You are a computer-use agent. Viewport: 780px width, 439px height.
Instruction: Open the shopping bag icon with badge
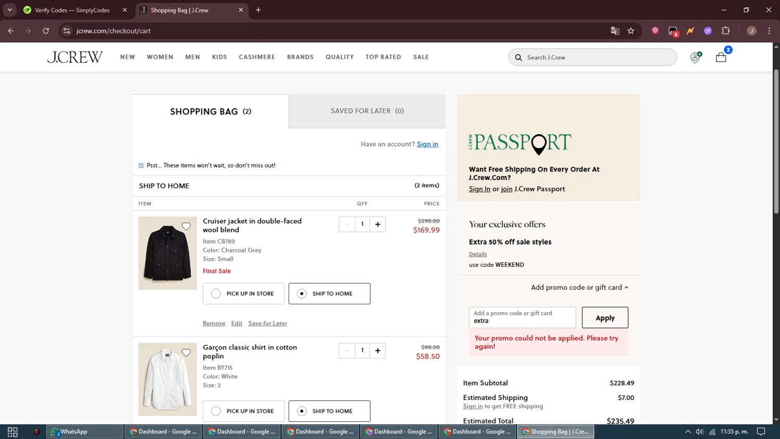point(721,57)
